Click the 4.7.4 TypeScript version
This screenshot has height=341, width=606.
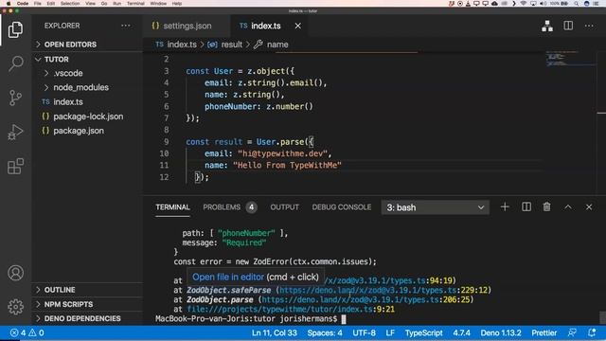tap(461, 332)
